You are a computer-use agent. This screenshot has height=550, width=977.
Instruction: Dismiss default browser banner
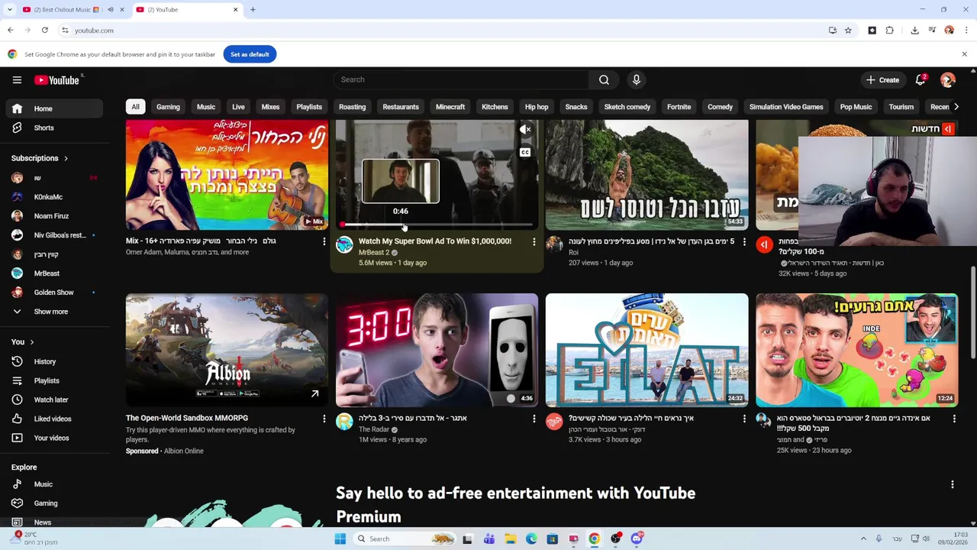point(964,54)
